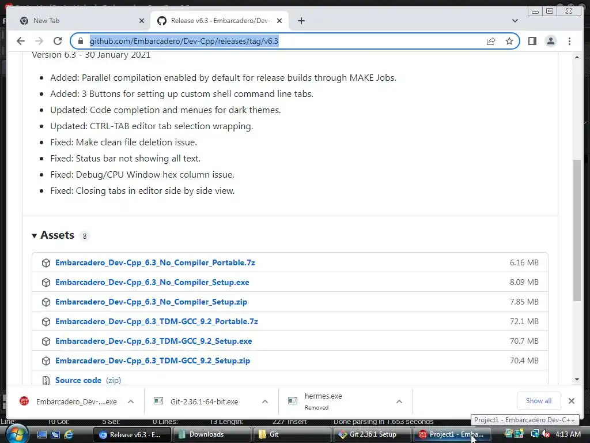Viewport: 590px width, 443px height.
Task: Click the zip file icon beside Source code
Action: [x=46, y=381]
